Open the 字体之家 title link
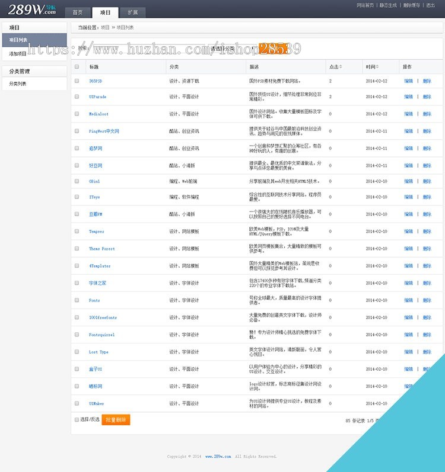Image resolution: width=445 pixels, height=472 pixels. (x=97, y=283)
